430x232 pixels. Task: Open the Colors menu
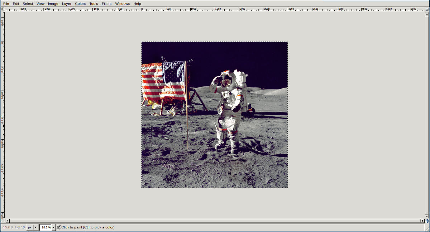tap(80, 4)
